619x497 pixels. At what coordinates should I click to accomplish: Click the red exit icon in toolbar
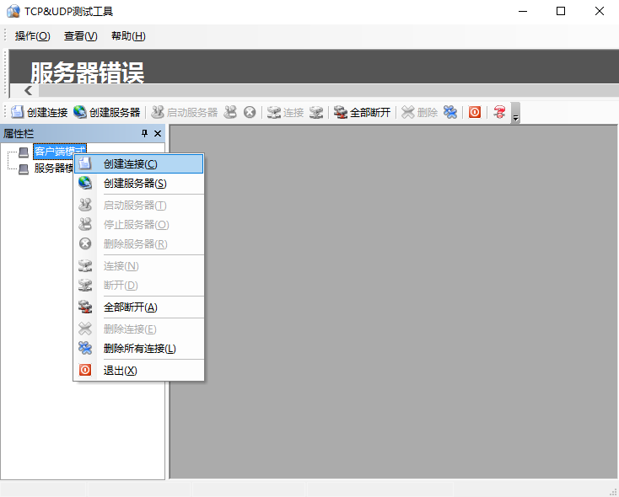(475, 112)
